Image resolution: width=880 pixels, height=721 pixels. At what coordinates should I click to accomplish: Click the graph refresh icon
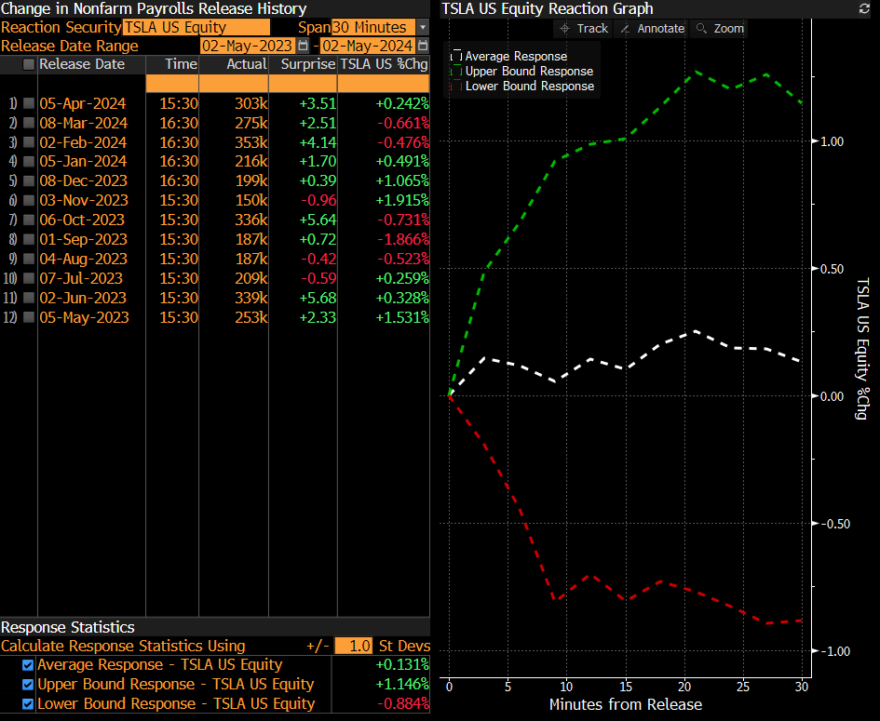(864, 9)
